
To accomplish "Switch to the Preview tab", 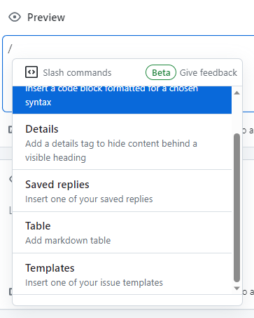I will 37,18.
